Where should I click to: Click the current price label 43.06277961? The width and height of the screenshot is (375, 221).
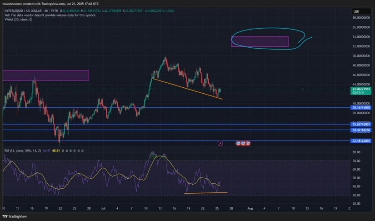361,89
